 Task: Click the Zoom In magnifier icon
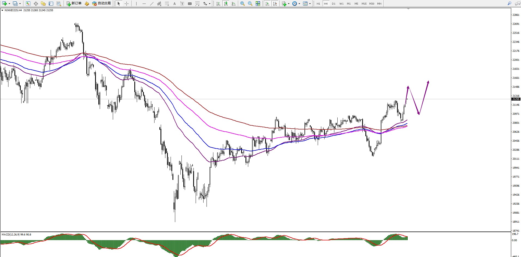coord(242,4)
